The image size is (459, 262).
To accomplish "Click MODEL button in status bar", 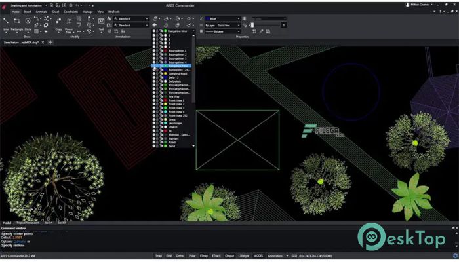I will pyautogui.click(x=258, y=256).
